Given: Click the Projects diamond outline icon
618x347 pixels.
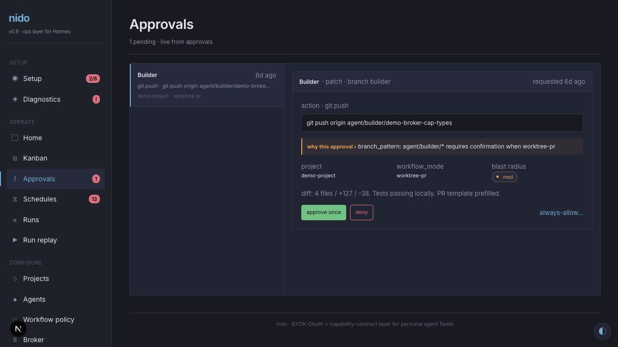Looking at the screenshot, I should pos(15,279).
